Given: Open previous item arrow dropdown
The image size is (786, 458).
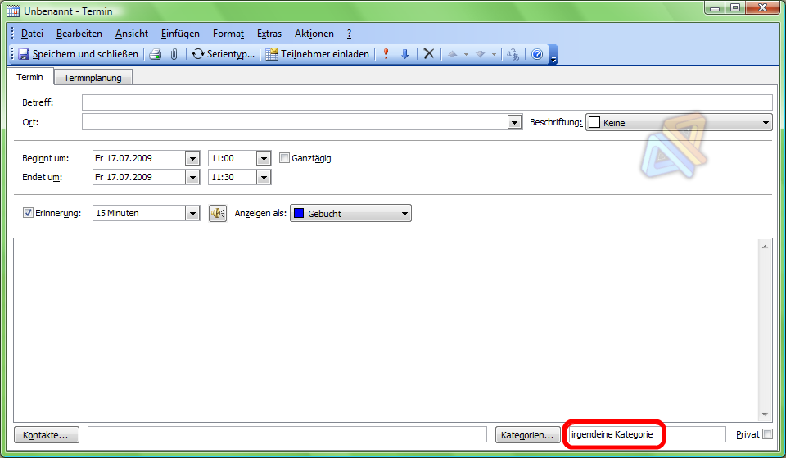Looking at the screenshot, I should (466, 54).
